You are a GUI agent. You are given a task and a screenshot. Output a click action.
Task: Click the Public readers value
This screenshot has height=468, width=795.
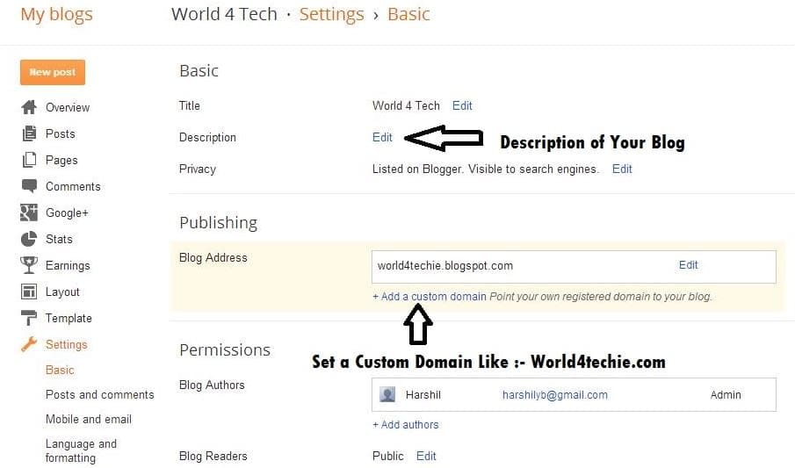pyautogui.click(x=388, y=456)
